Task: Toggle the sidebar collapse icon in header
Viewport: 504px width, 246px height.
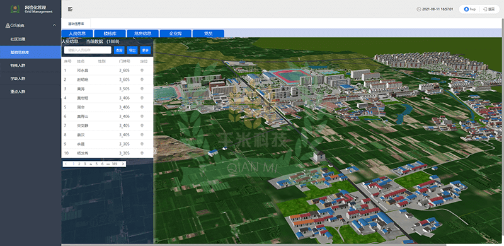Action: click(x=70, y=9)
